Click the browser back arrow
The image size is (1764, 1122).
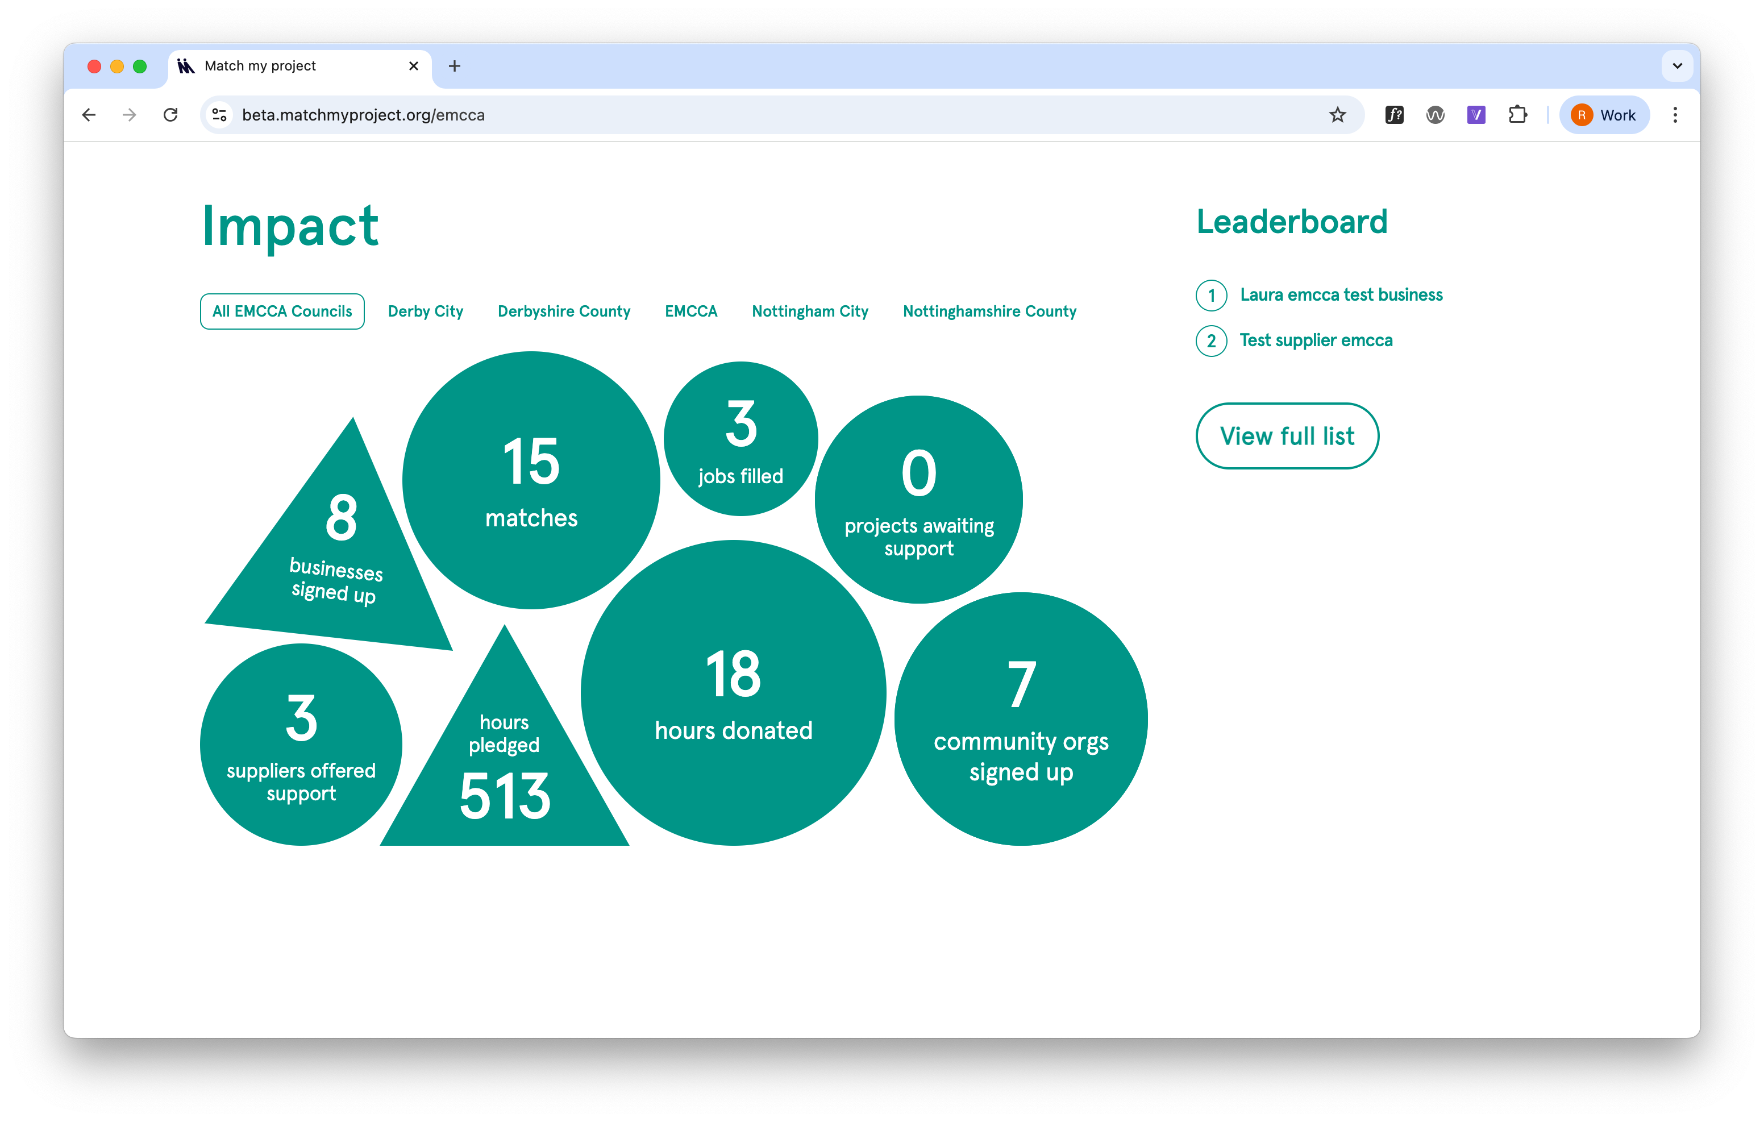(89, 115)
